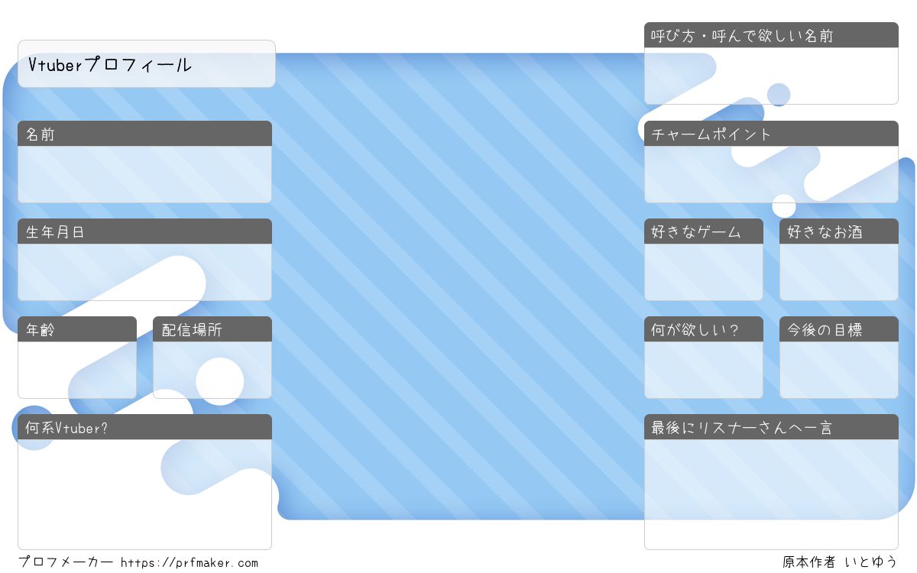Viewport: 917px width, 573px height.
Task: Select the 呼び方・呼んで欲しい名前 field
Action: coord(771,76)
